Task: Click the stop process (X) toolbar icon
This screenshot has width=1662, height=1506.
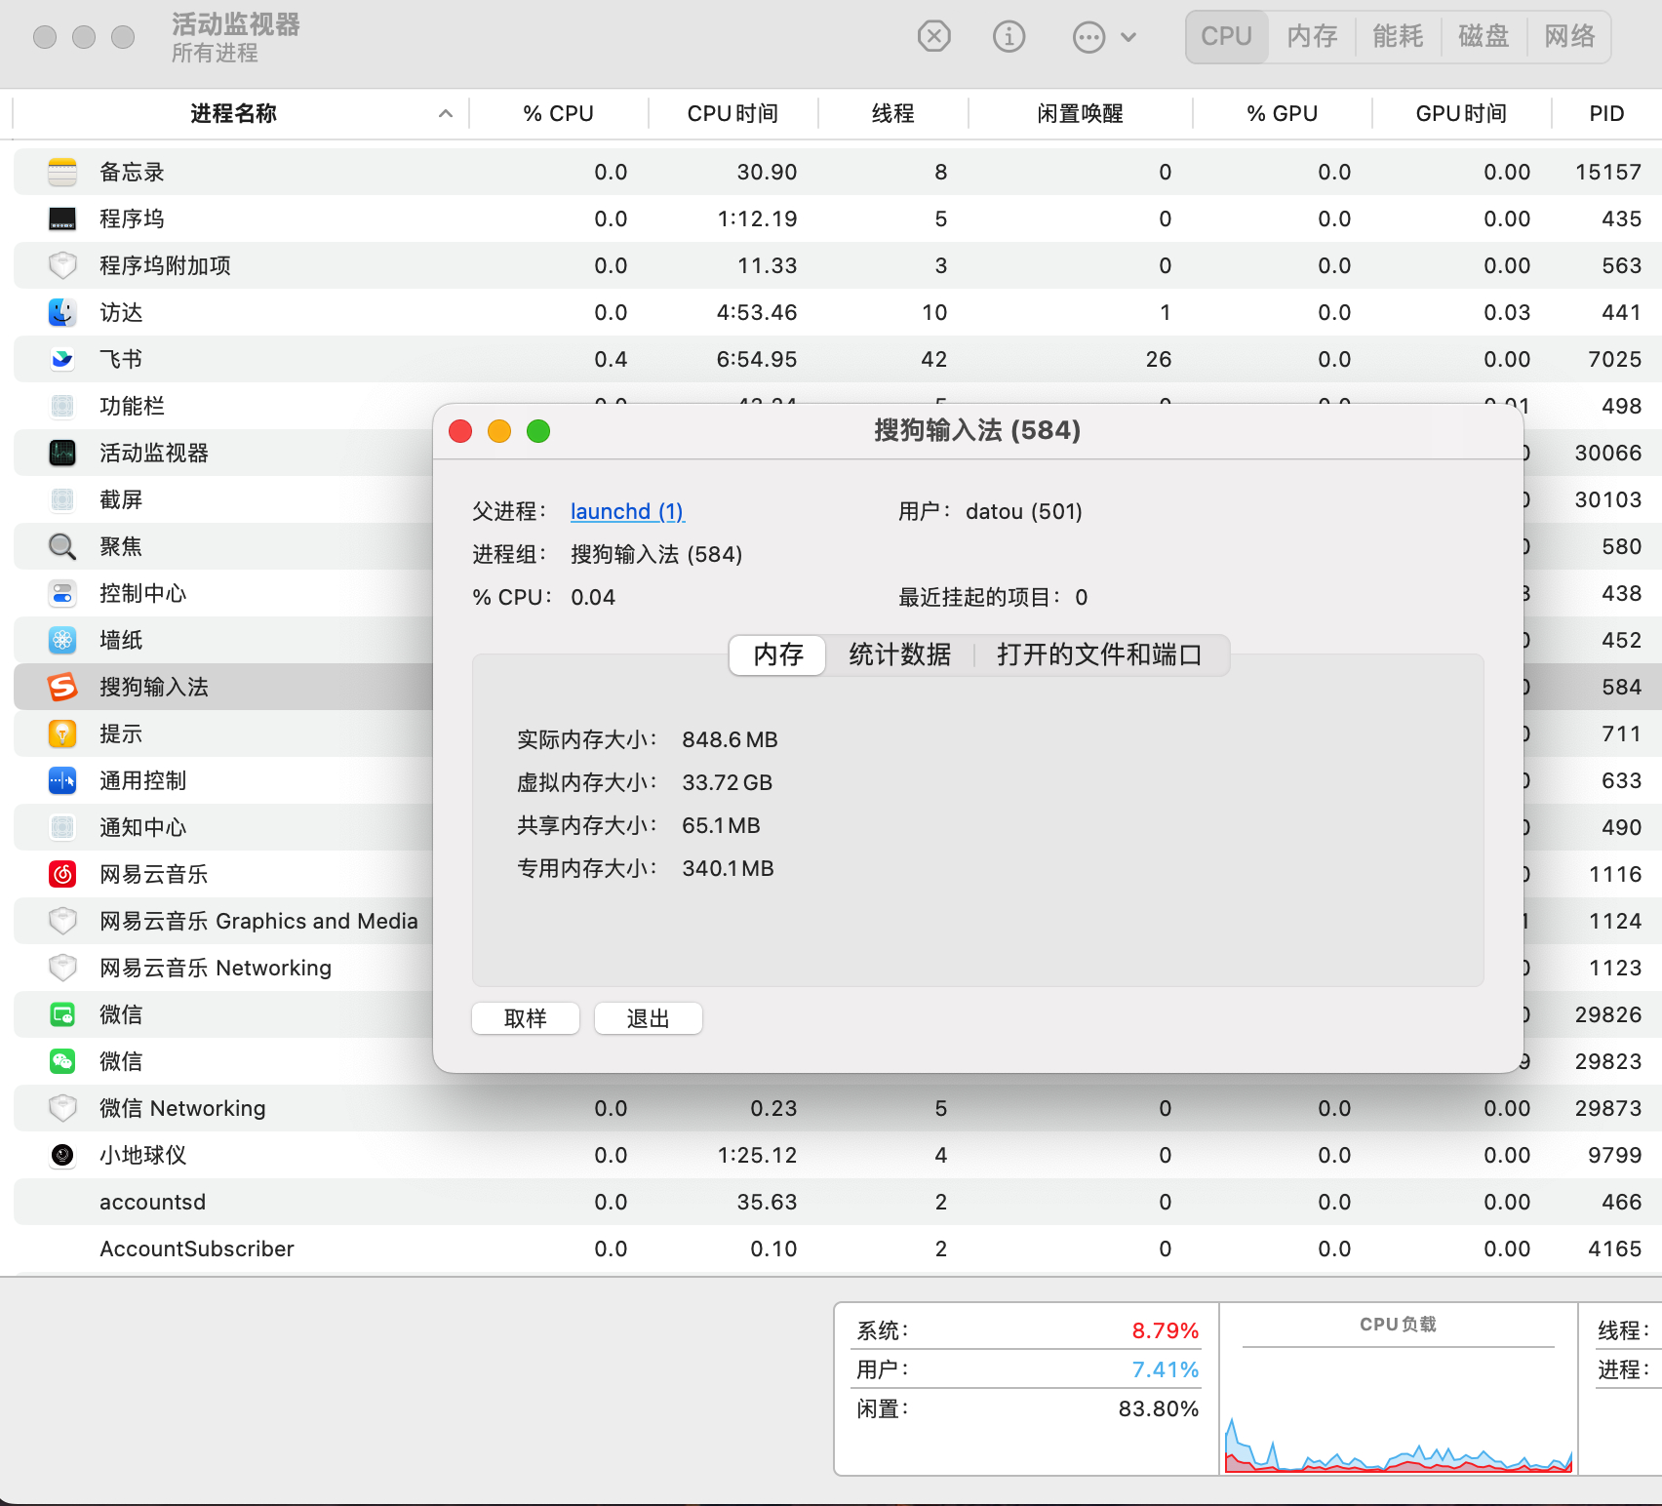Action: pyautogui.click(x=933, y=37)
